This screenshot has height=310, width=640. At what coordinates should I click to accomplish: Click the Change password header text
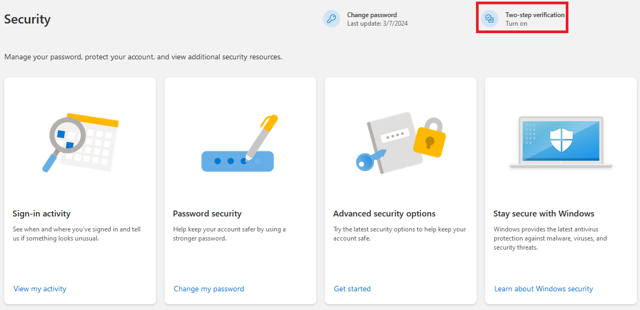point(372,15)
